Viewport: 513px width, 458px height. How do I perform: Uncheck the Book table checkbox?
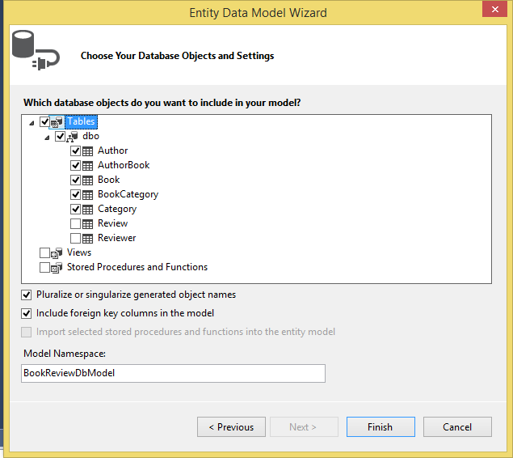point(75,180)
